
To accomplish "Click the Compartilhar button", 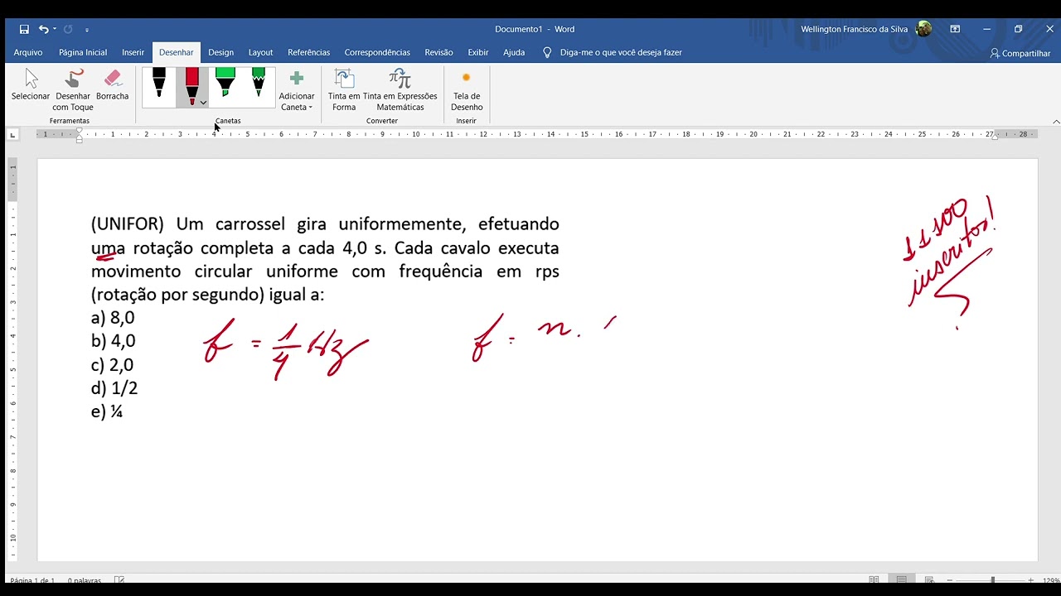I will pyautogui.click(x=1020, y=53).
